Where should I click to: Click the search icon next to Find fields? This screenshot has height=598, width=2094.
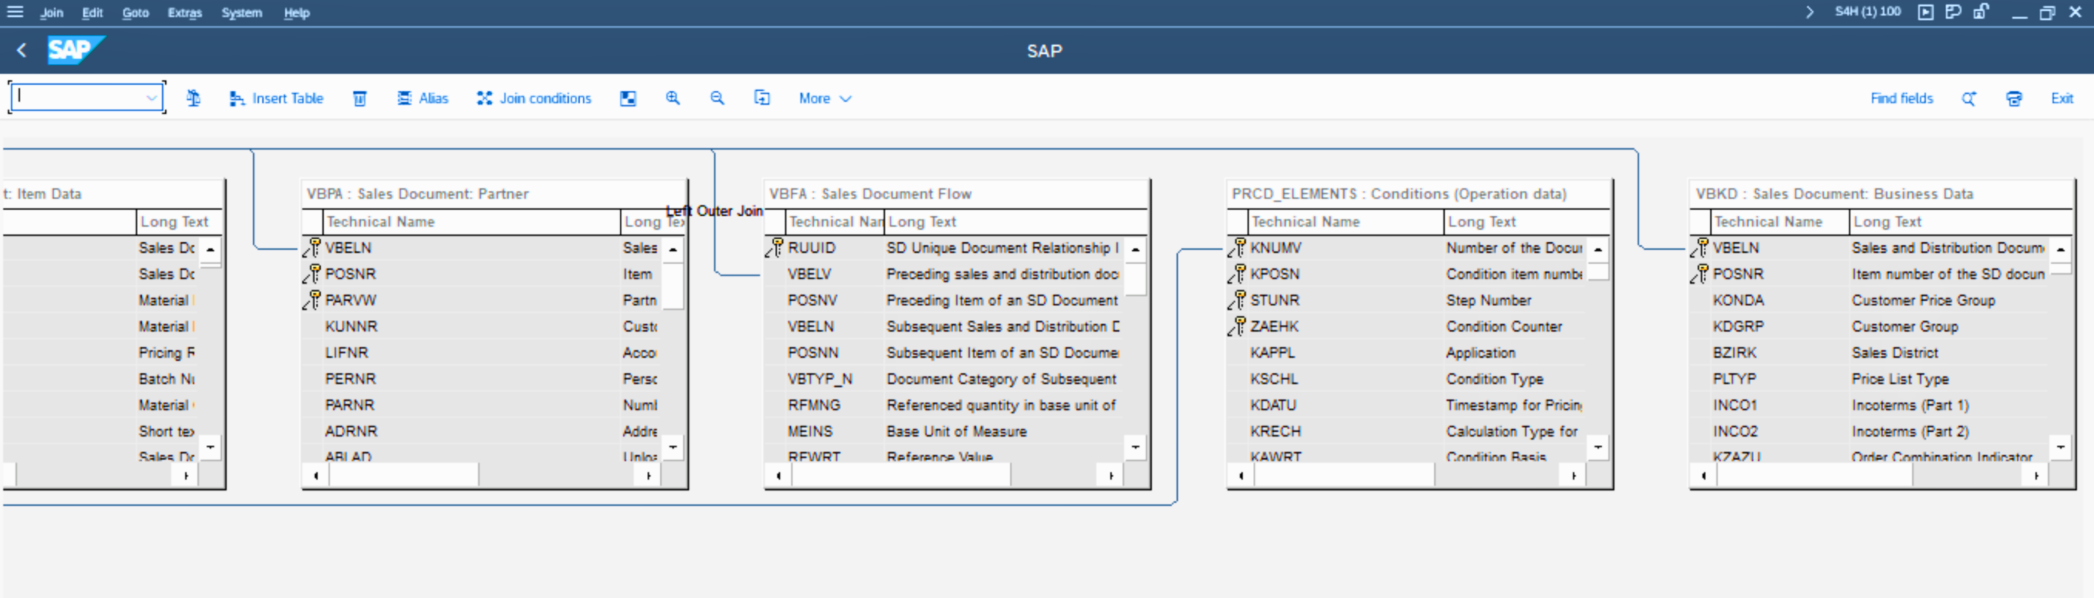[x=1968, y=98]
